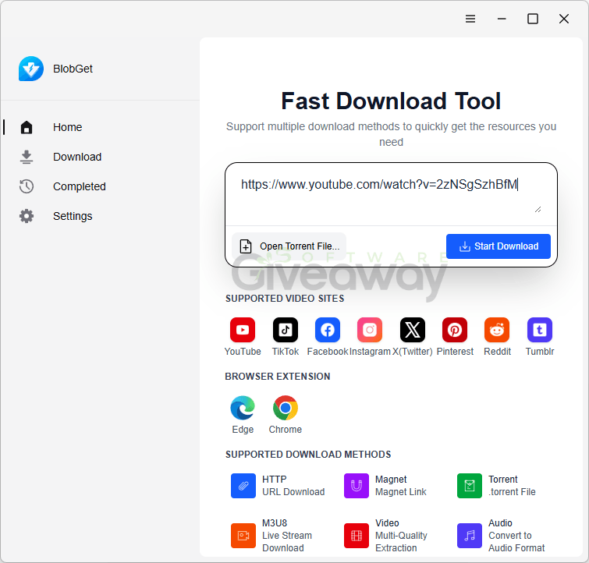The width and height of the screenshot is (589, 563).
Task: Click the HTTP URL Download icon
Action: click(243, 486)
